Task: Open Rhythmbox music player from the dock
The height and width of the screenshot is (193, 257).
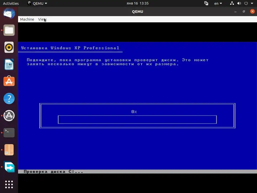Action: pos(9,47)
